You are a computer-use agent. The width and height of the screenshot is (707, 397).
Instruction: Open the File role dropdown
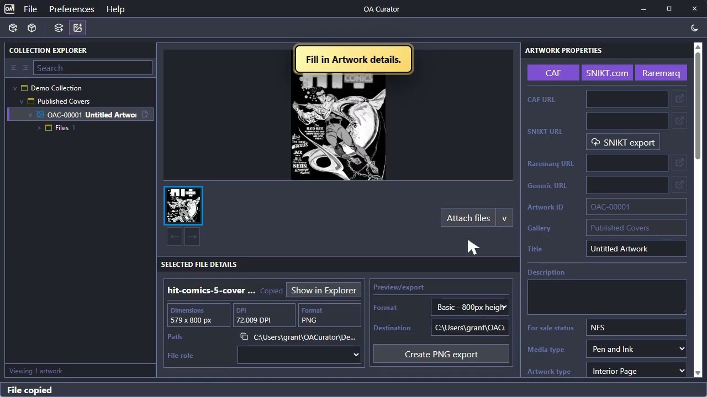(299, 355)
